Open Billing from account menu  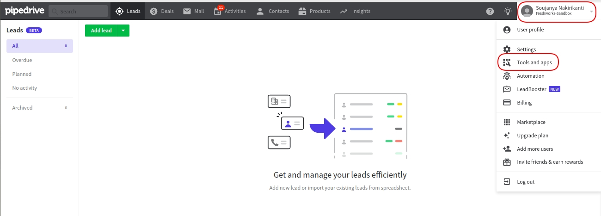(x=548, y=103)
